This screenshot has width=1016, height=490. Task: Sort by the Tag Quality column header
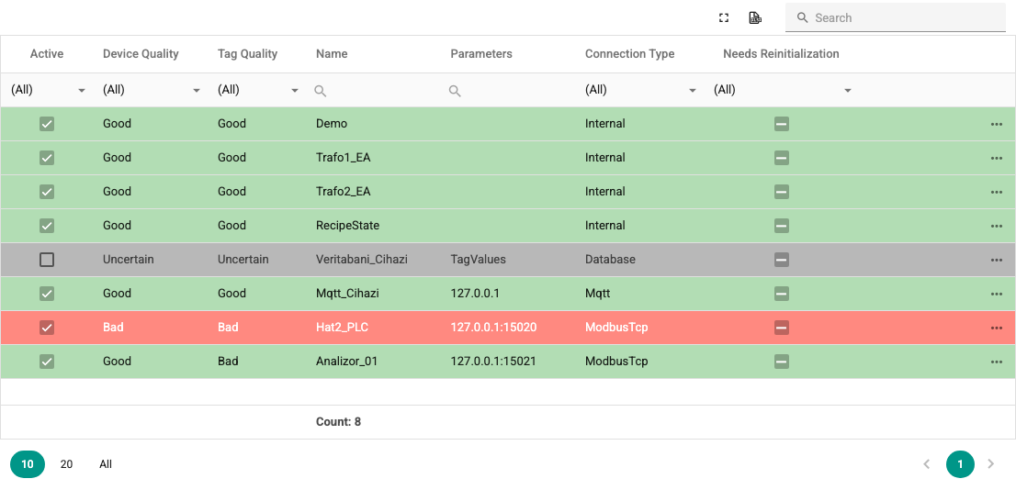click(x=247, y=54)
